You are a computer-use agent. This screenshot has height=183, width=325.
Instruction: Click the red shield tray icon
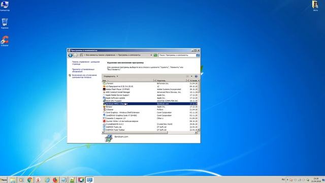pyautogui.click(x=291, y=180)
